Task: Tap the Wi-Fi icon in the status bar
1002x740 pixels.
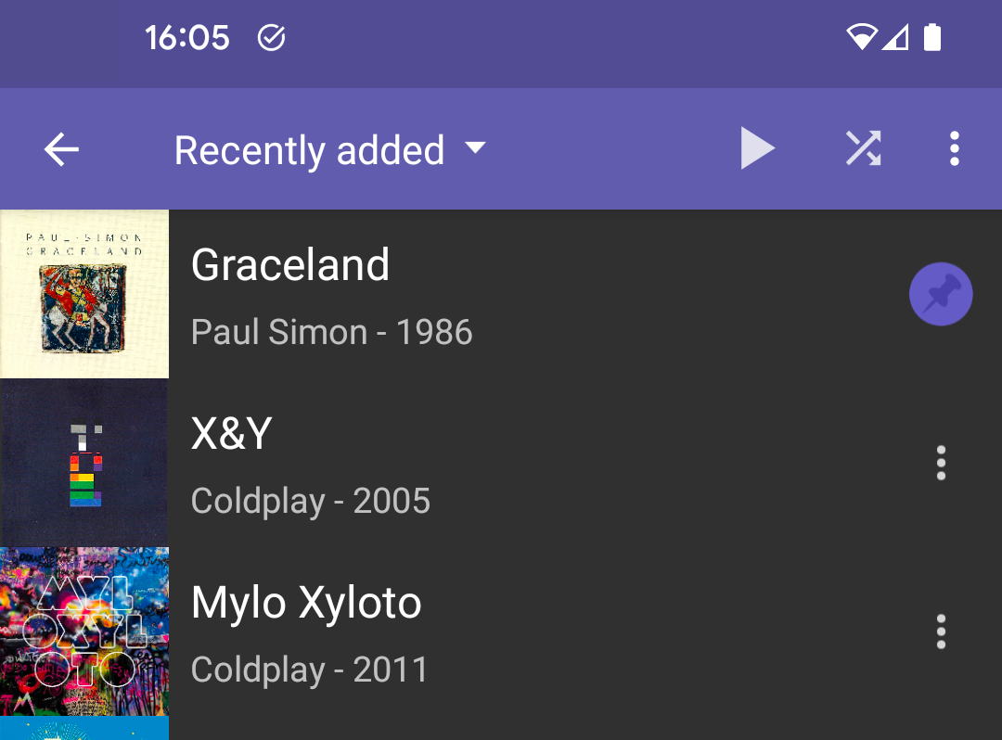Action: point(864,37)
